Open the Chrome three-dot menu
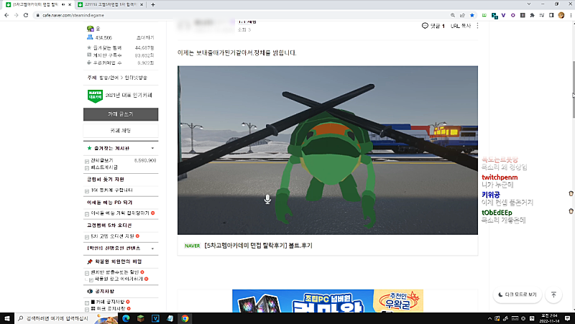The height and width of the screenshot is (324, 575). tap(571, 15)
